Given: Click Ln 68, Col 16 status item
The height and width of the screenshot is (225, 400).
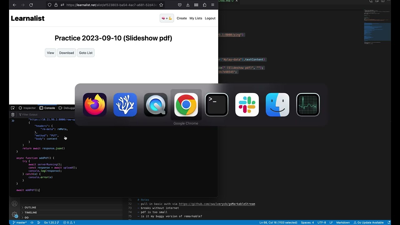Looking at the screenshot, I should tap(278, 222).
